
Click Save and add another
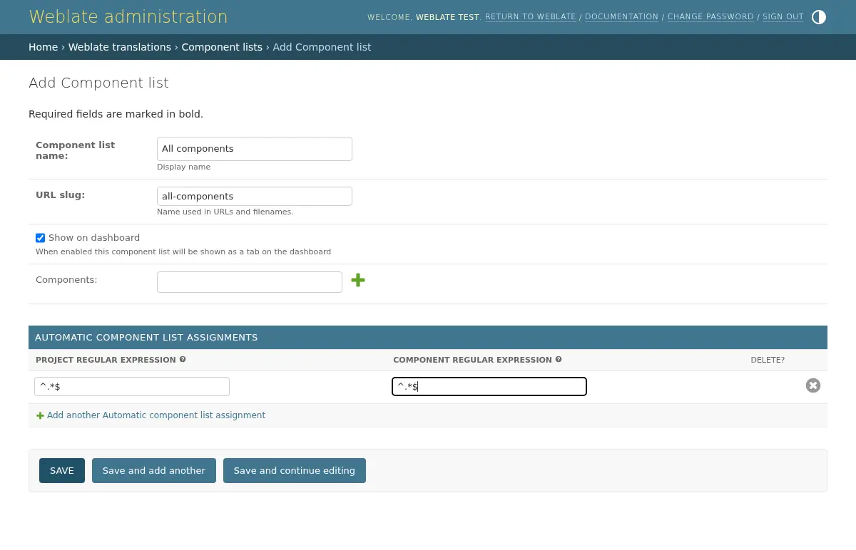153,470
